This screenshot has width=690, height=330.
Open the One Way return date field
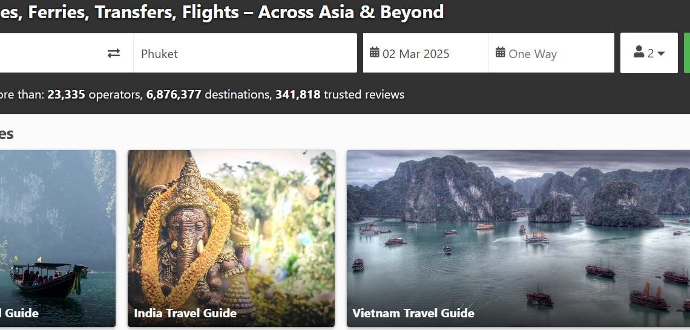[x=533, y=54]
